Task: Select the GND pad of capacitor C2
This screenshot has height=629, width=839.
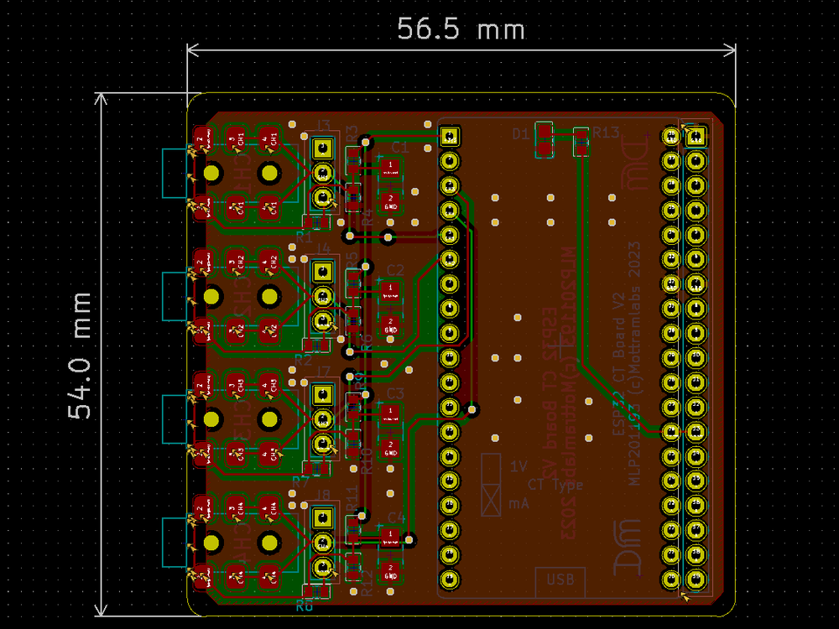Action: tap(391, 325)
